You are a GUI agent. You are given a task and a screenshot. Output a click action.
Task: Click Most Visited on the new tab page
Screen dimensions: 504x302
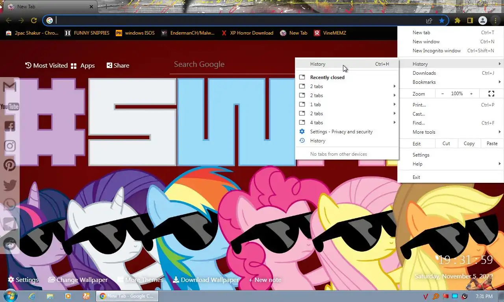pos(46,65)
